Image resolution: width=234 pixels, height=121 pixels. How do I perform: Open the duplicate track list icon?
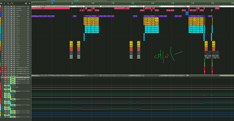26,3
